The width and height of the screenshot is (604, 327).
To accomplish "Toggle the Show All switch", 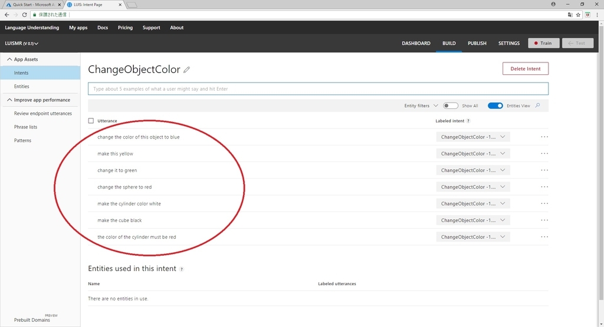I will tap(450, 105).
